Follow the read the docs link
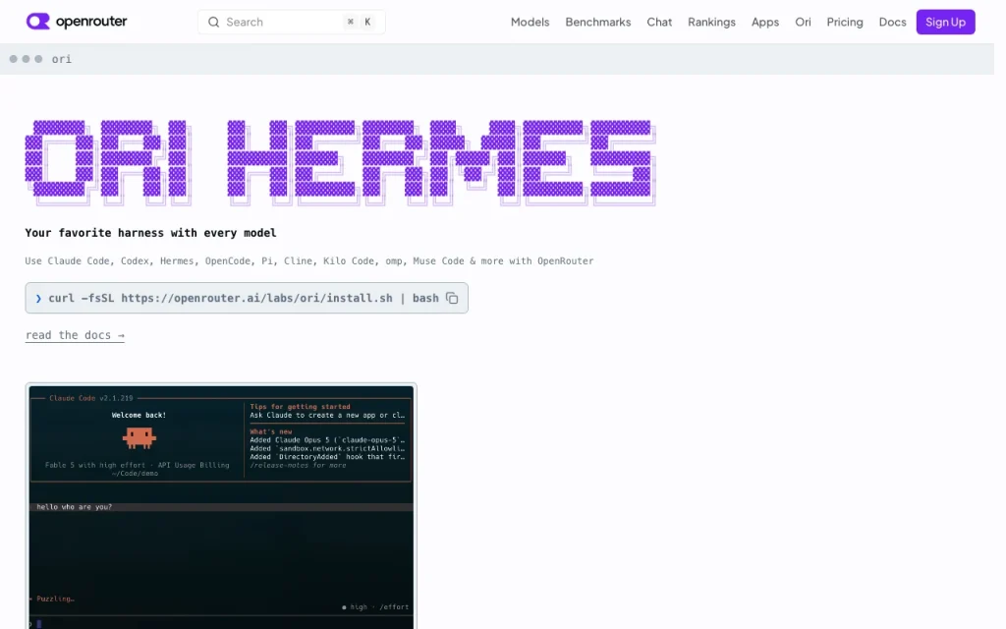This screenshot has width=1006, height=629. pos(75,335)
